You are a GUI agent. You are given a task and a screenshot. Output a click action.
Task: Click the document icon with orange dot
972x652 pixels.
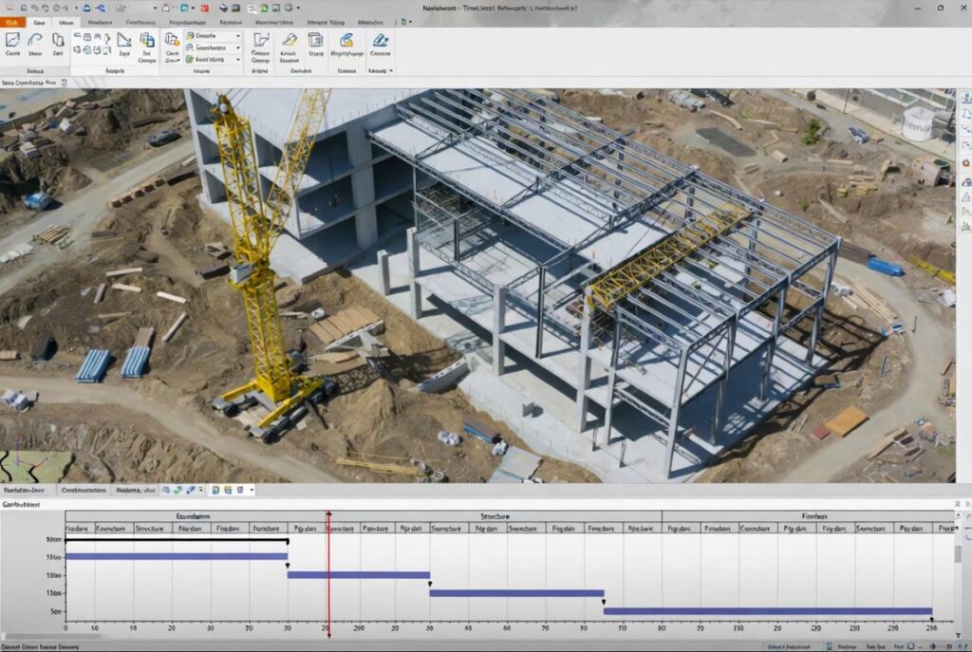click(x=172, y=41)
